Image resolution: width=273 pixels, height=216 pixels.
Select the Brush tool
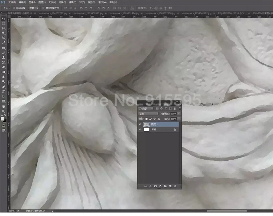[x=3, y=53]
